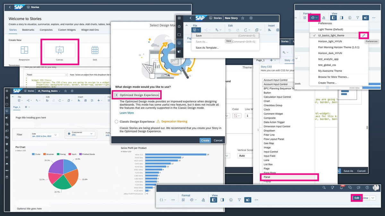
Task: Click Browse for More Themes entry
Action: [333, 77]
